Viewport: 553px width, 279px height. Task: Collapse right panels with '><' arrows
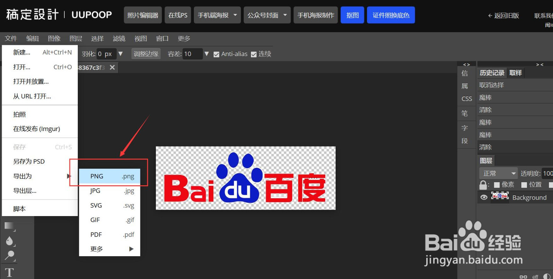(540, 65)
